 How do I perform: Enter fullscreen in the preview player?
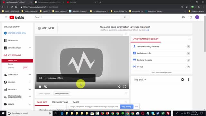pyautogui.click(x=125, y=87)
